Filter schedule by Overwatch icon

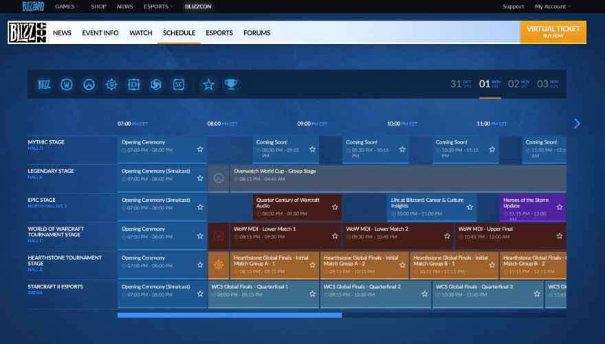click(89, 84)
